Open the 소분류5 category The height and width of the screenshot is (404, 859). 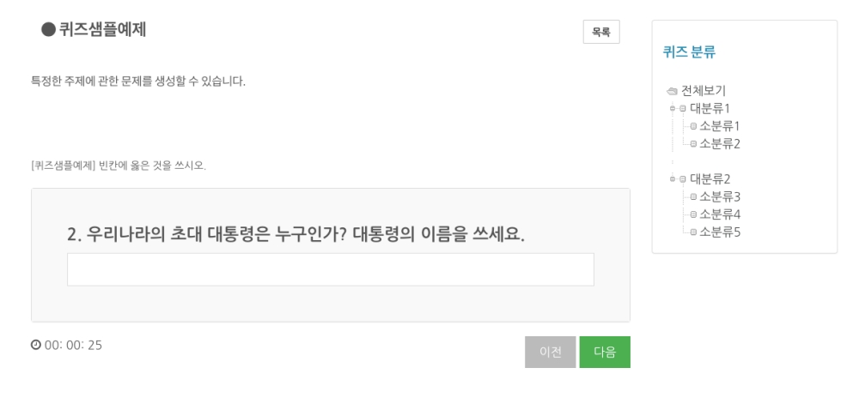click(x=720, y=232)
